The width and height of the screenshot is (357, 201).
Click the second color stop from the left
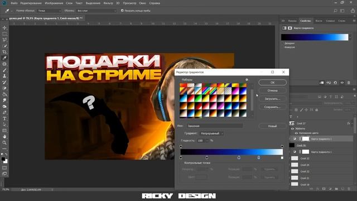pyautogui.click(x=207, y=157)
